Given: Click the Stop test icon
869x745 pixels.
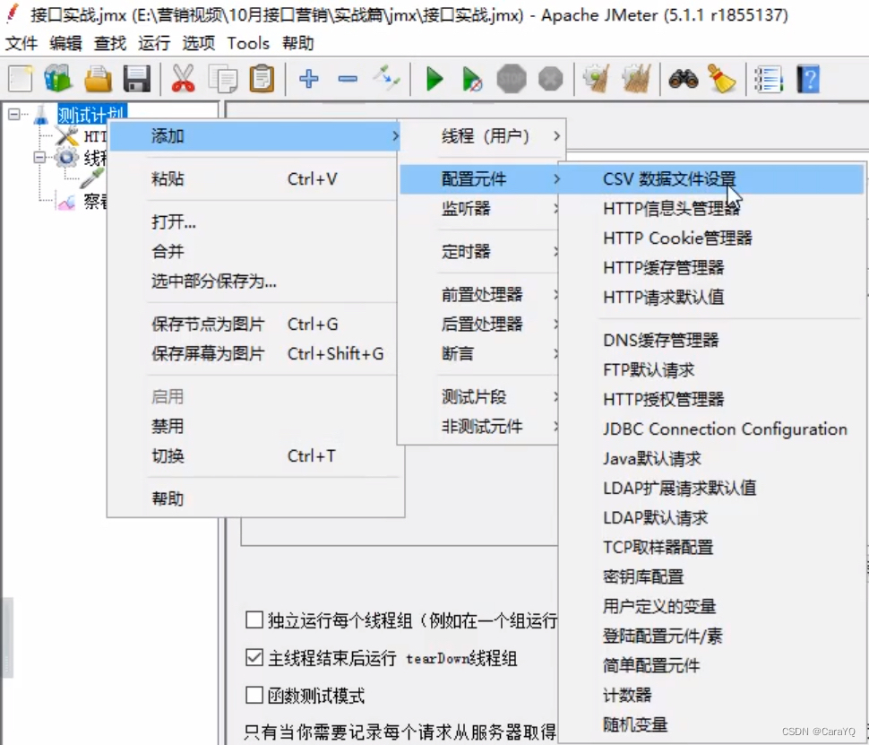Looking at the screenshot, I should (511, 79).
